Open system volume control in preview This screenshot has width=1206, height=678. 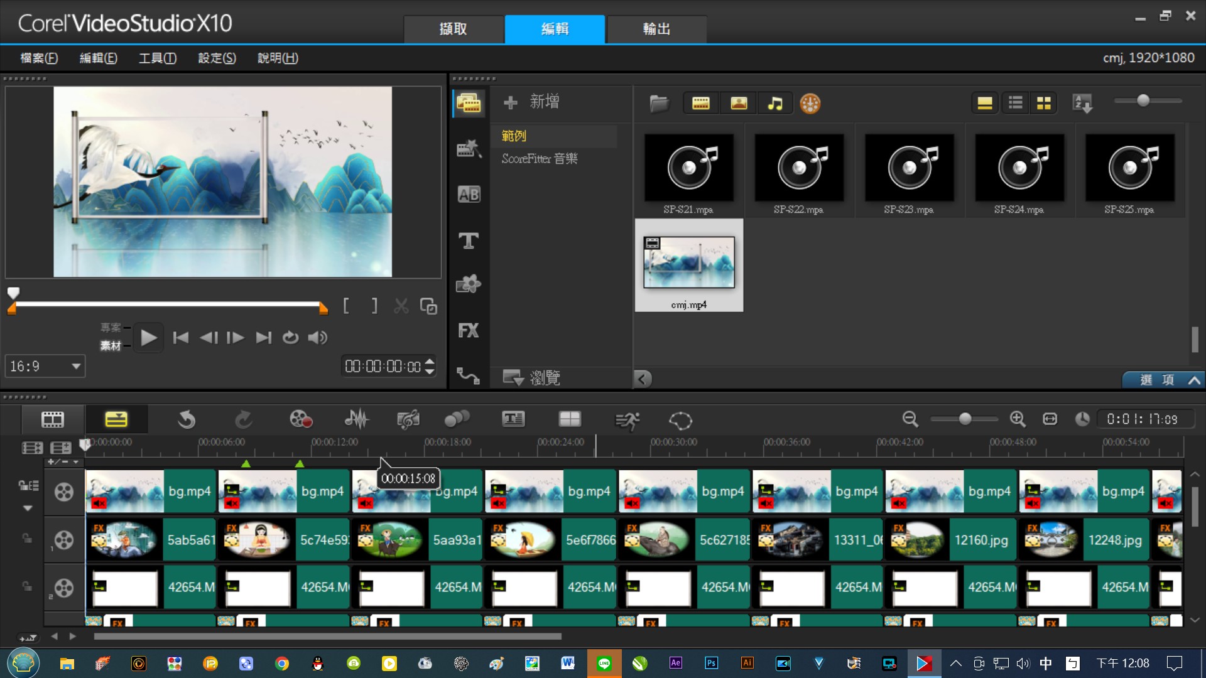click(318, 338)
